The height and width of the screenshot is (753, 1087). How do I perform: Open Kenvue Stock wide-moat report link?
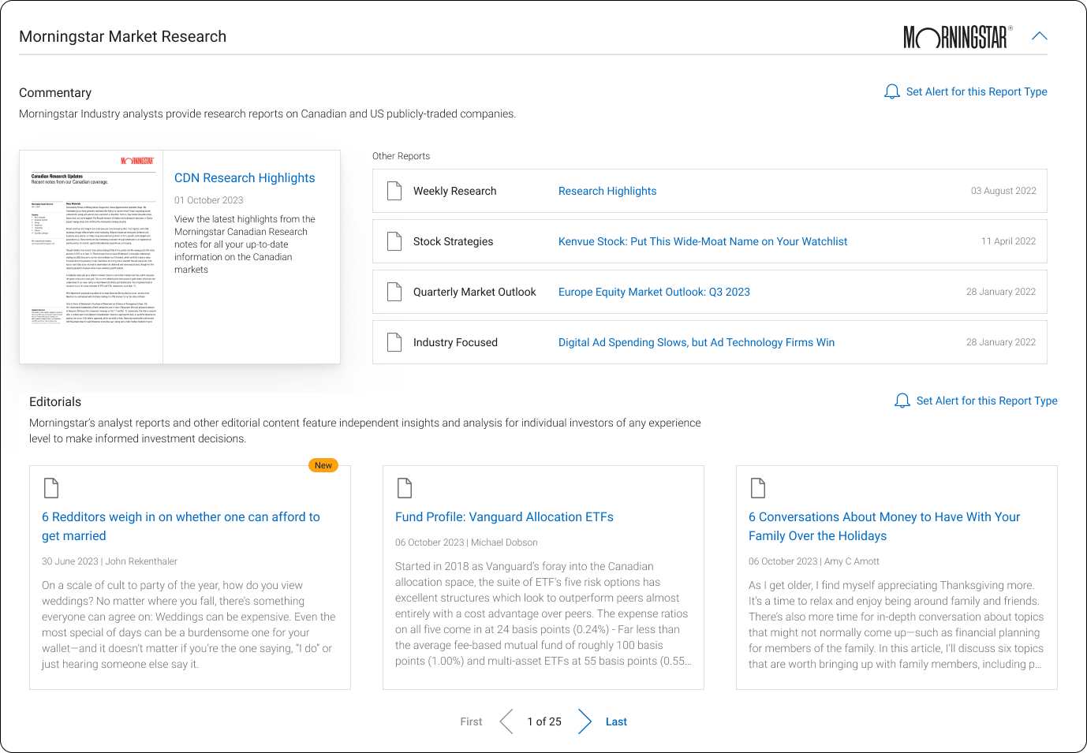tap(703, 241)
